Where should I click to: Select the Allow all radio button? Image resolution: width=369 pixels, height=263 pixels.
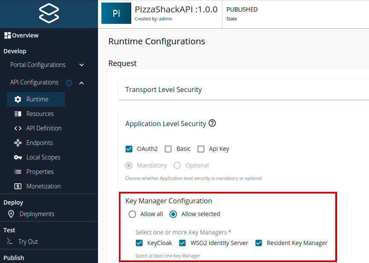click(x=133, y=214)
